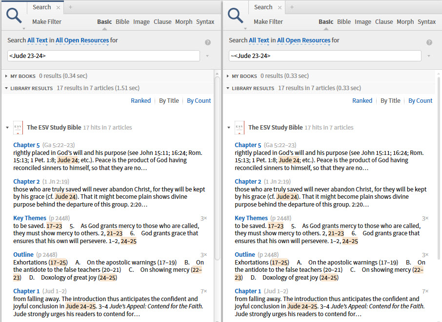Click right panel vertical scrollbar thumb
The image size is (442, 322).
pos(439,168)
